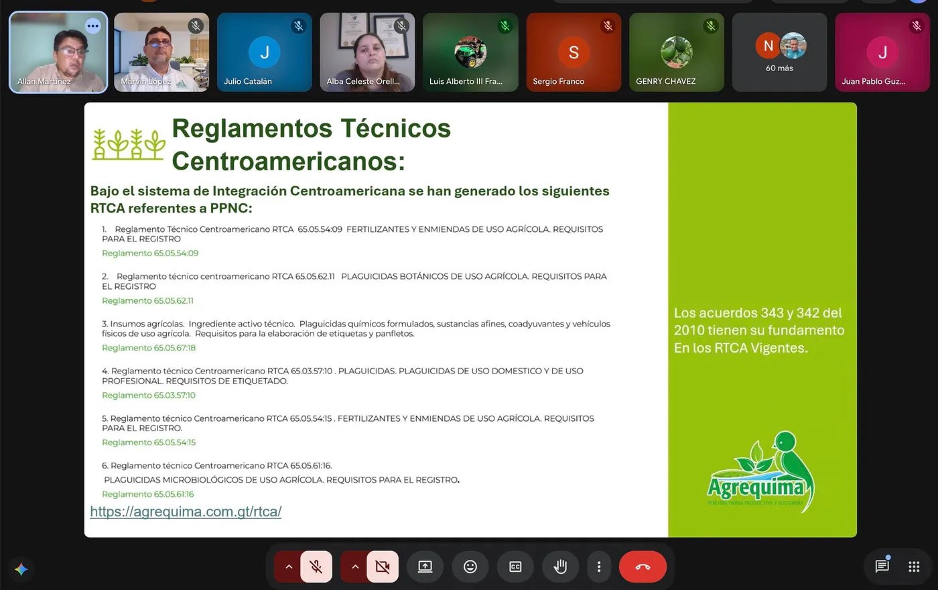Select GENRY CHAVEZ participant tile
Screen dimensions: 938x590
(677, 52)
